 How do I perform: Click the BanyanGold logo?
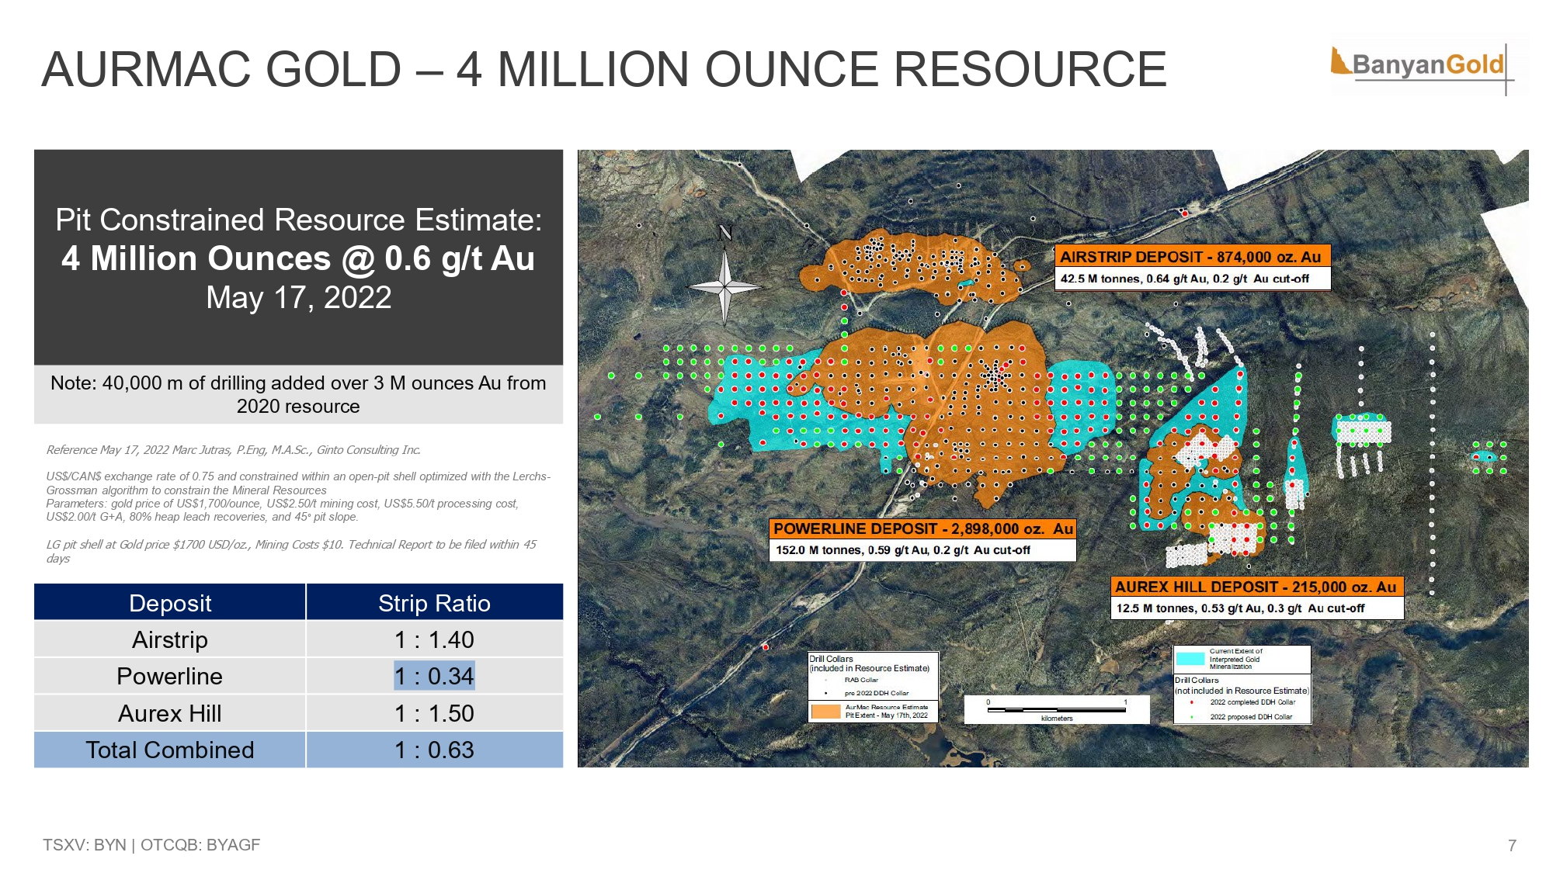tap(1427, 65)
